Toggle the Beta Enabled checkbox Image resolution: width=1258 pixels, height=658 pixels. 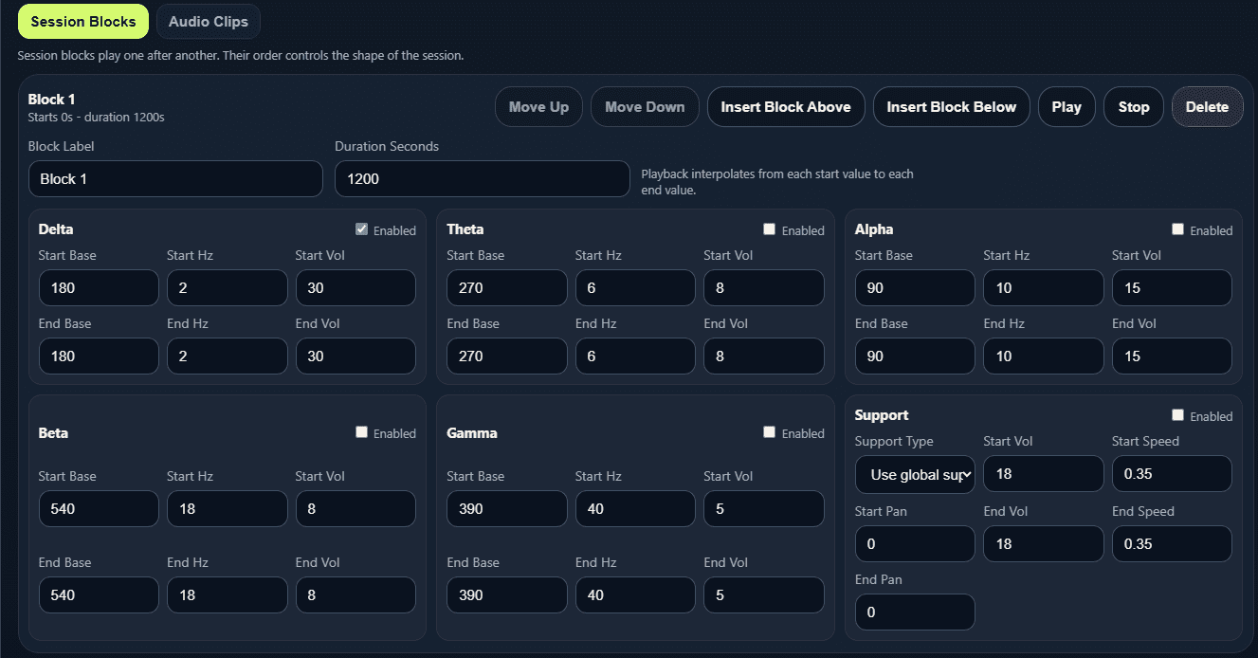coord(361,432)
